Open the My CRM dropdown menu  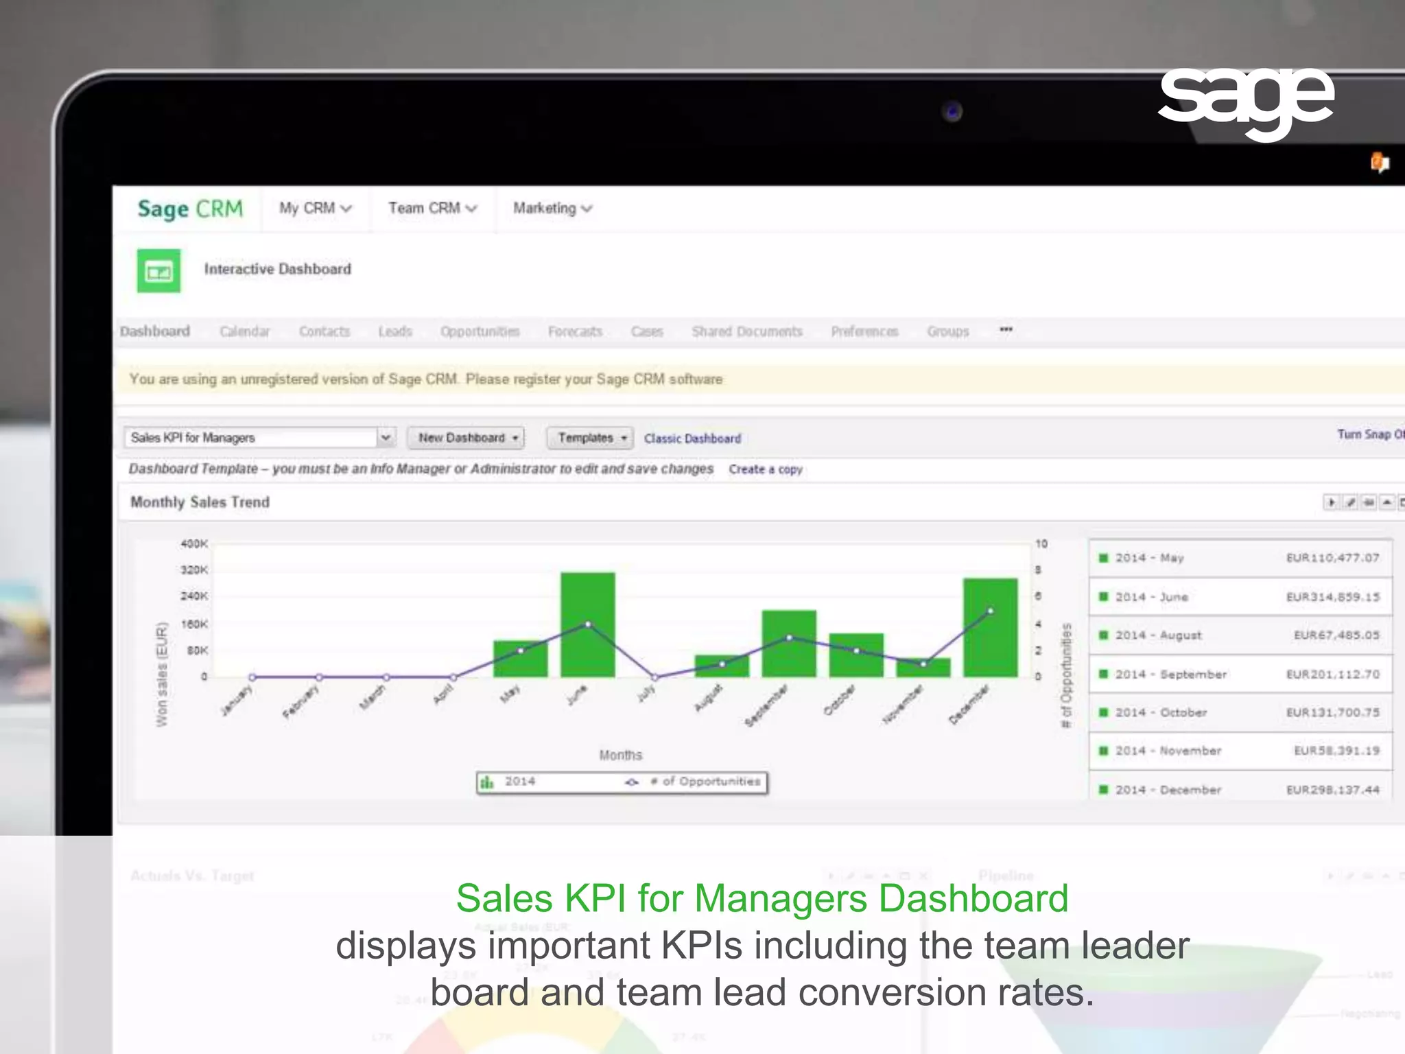[315, 208]
